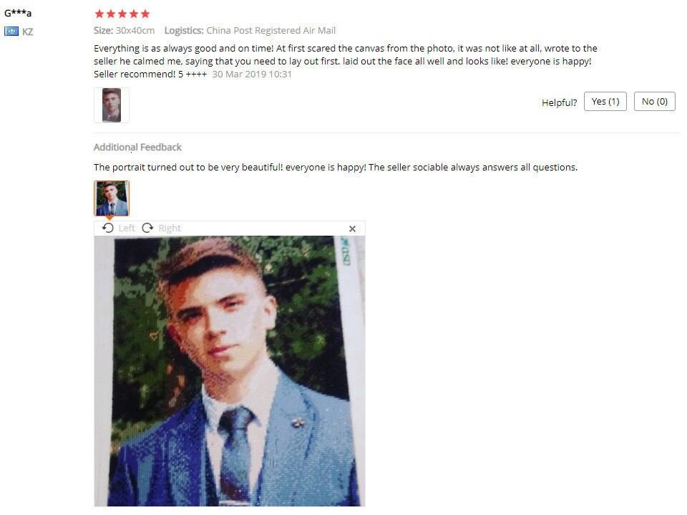The height and width of the screenshot is (515, 687).
Task: Select the orange-bordered additional feedback thumbnail
Action: pos(112,198)
